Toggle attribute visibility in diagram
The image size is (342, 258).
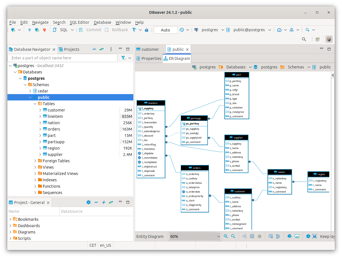coord(279,236)
